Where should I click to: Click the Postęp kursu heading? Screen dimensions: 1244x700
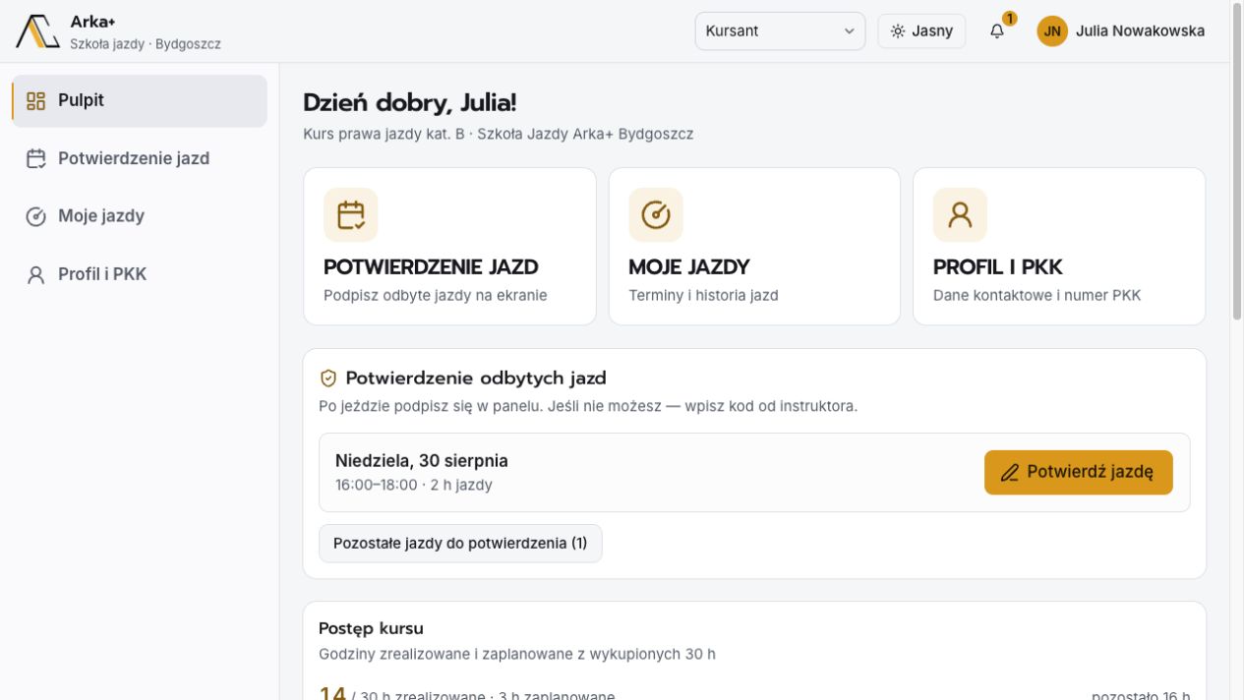(x=371, y=628)
